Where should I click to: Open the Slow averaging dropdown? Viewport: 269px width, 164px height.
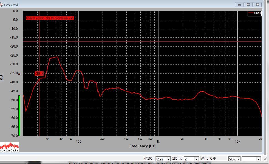[x=238, y=159]
